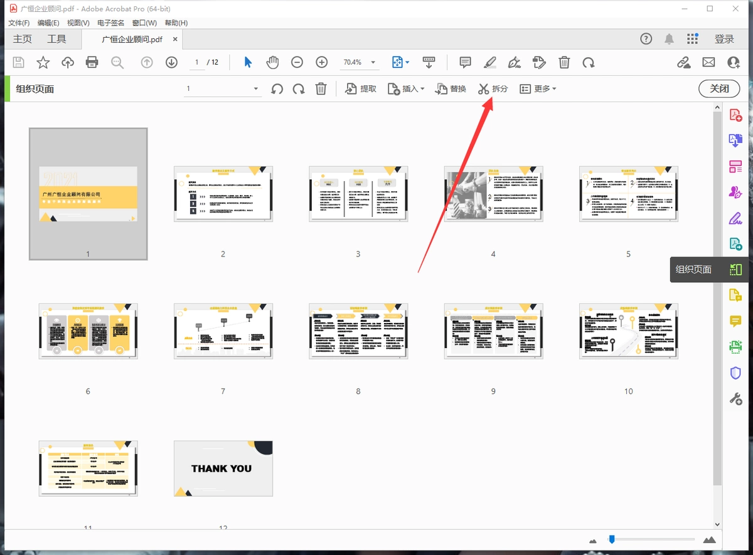Delete selected page with trash icon in 组织页面 bar
The image size is (753, 555).
(321, 89)
